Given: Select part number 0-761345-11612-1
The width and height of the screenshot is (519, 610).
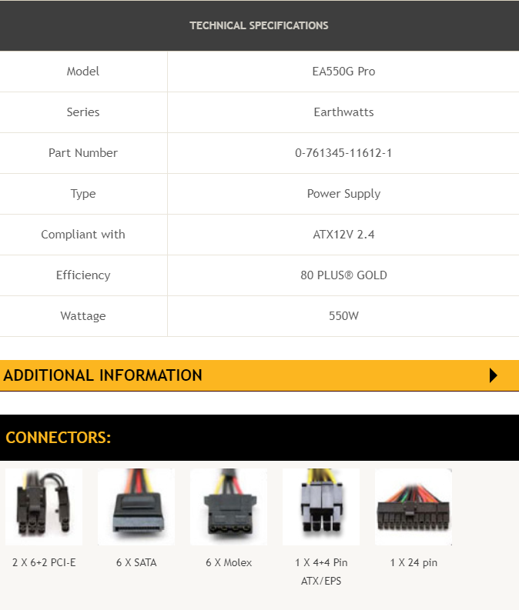Looking at the screenshot, I should click(343, 153).
